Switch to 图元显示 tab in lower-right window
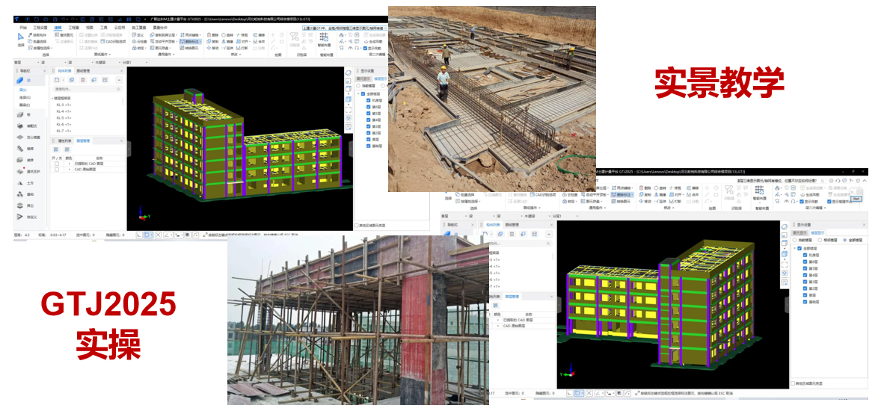This screenshot has width=887, height=414. (799, 232)
